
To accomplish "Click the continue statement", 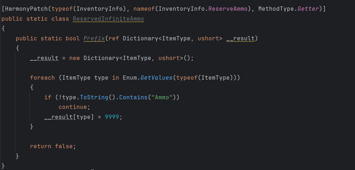I will [x=73, y=107].
